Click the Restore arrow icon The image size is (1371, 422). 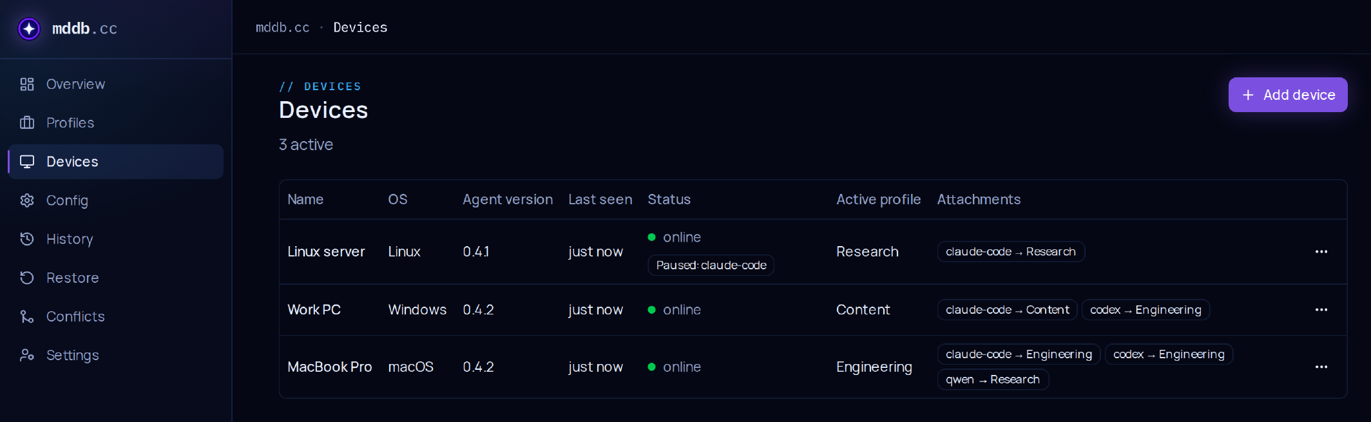[x=27, y=278]
